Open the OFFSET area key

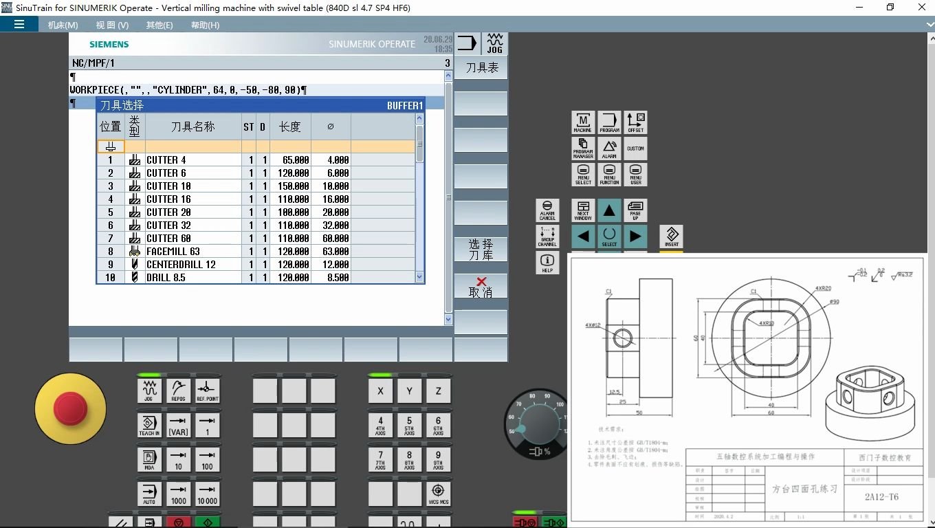click(635, 122)
